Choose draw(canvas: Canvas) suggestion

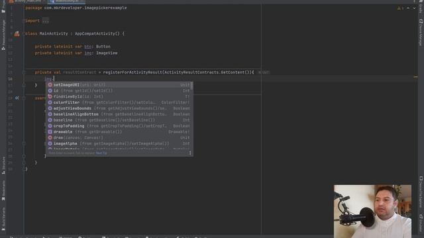119,138
